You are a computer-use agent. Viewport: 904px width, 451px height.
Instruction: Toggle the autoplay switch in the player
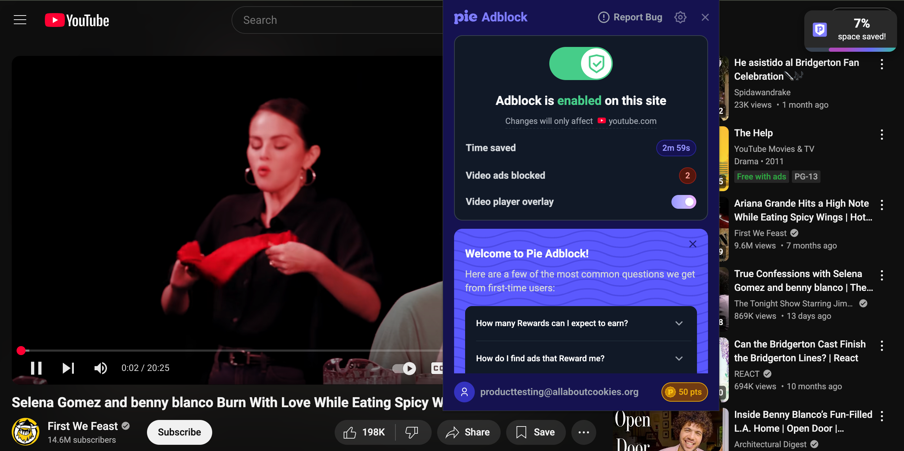click(x=404, y=368)
